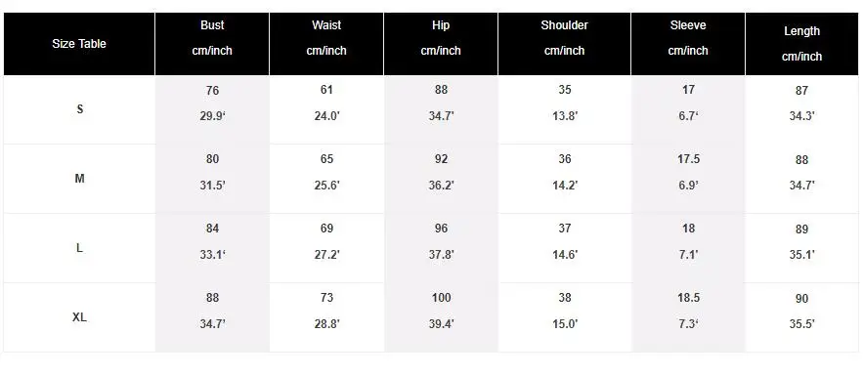
Task: Select the S size row label
Action: (80, 109)
